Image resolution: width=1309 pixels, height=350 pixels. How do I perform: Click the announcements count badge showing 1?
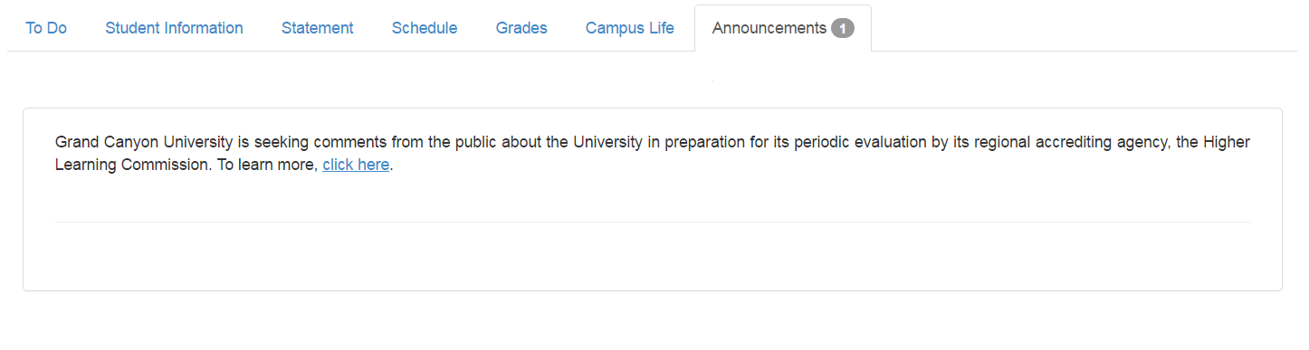[x=843, y=29]
